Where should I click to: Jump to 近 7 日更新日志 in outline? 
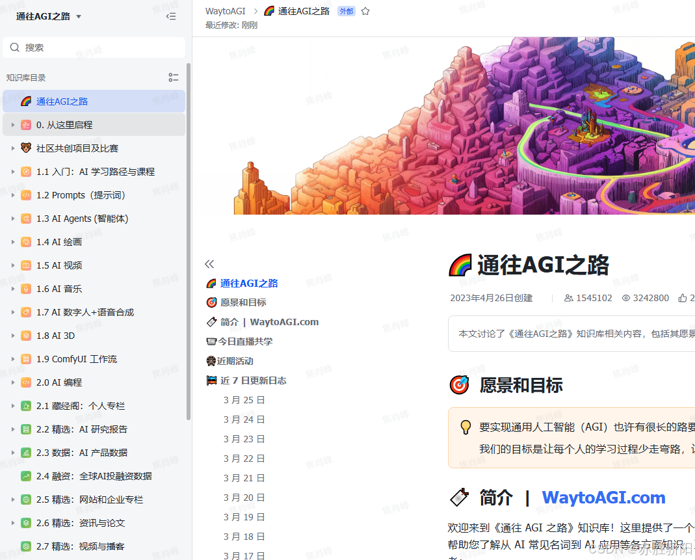[253, 380]
